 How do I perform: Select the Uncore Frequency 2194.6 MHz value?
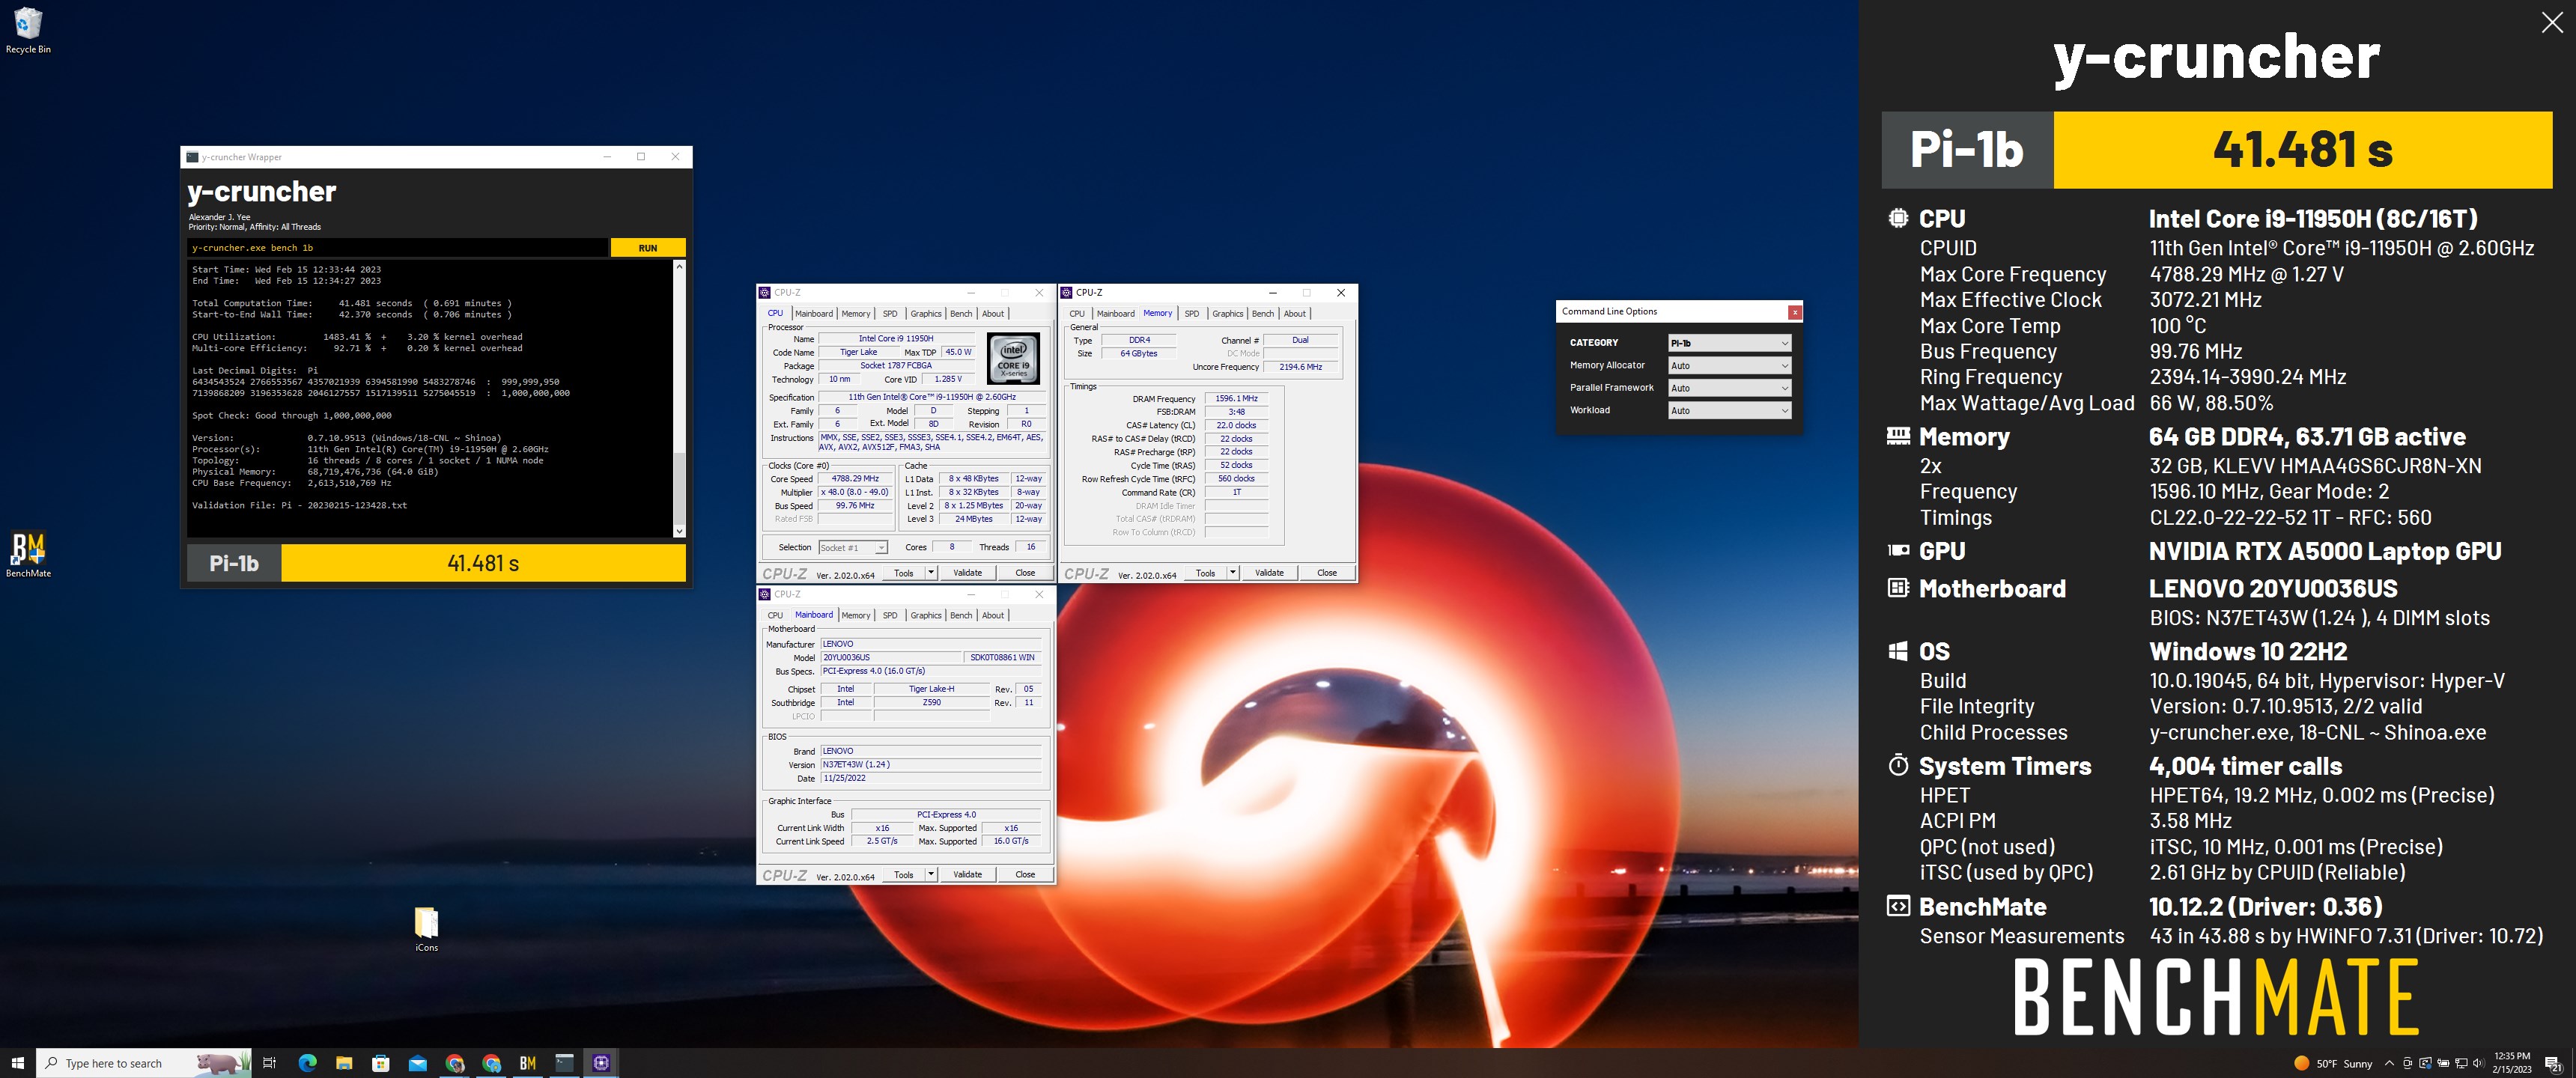(x=1300, y=367)
